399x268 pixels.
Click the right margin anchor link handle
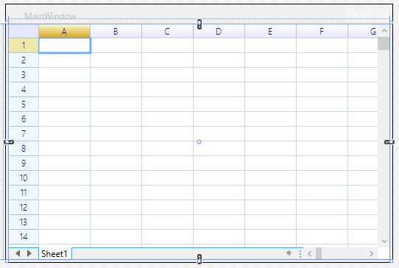389,142
